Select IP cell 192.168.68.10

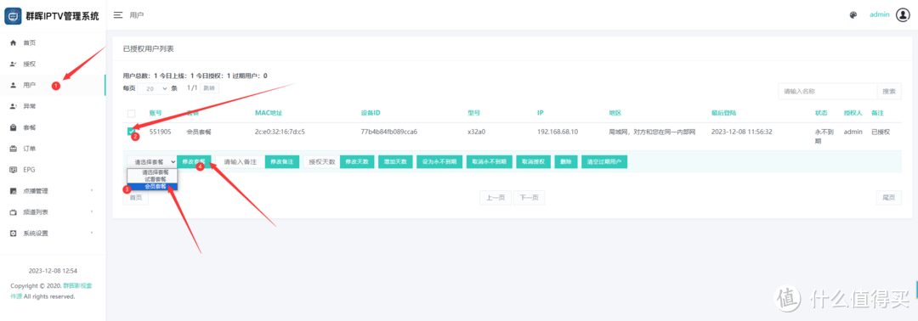pyautogui.click(x=558, y=132)
